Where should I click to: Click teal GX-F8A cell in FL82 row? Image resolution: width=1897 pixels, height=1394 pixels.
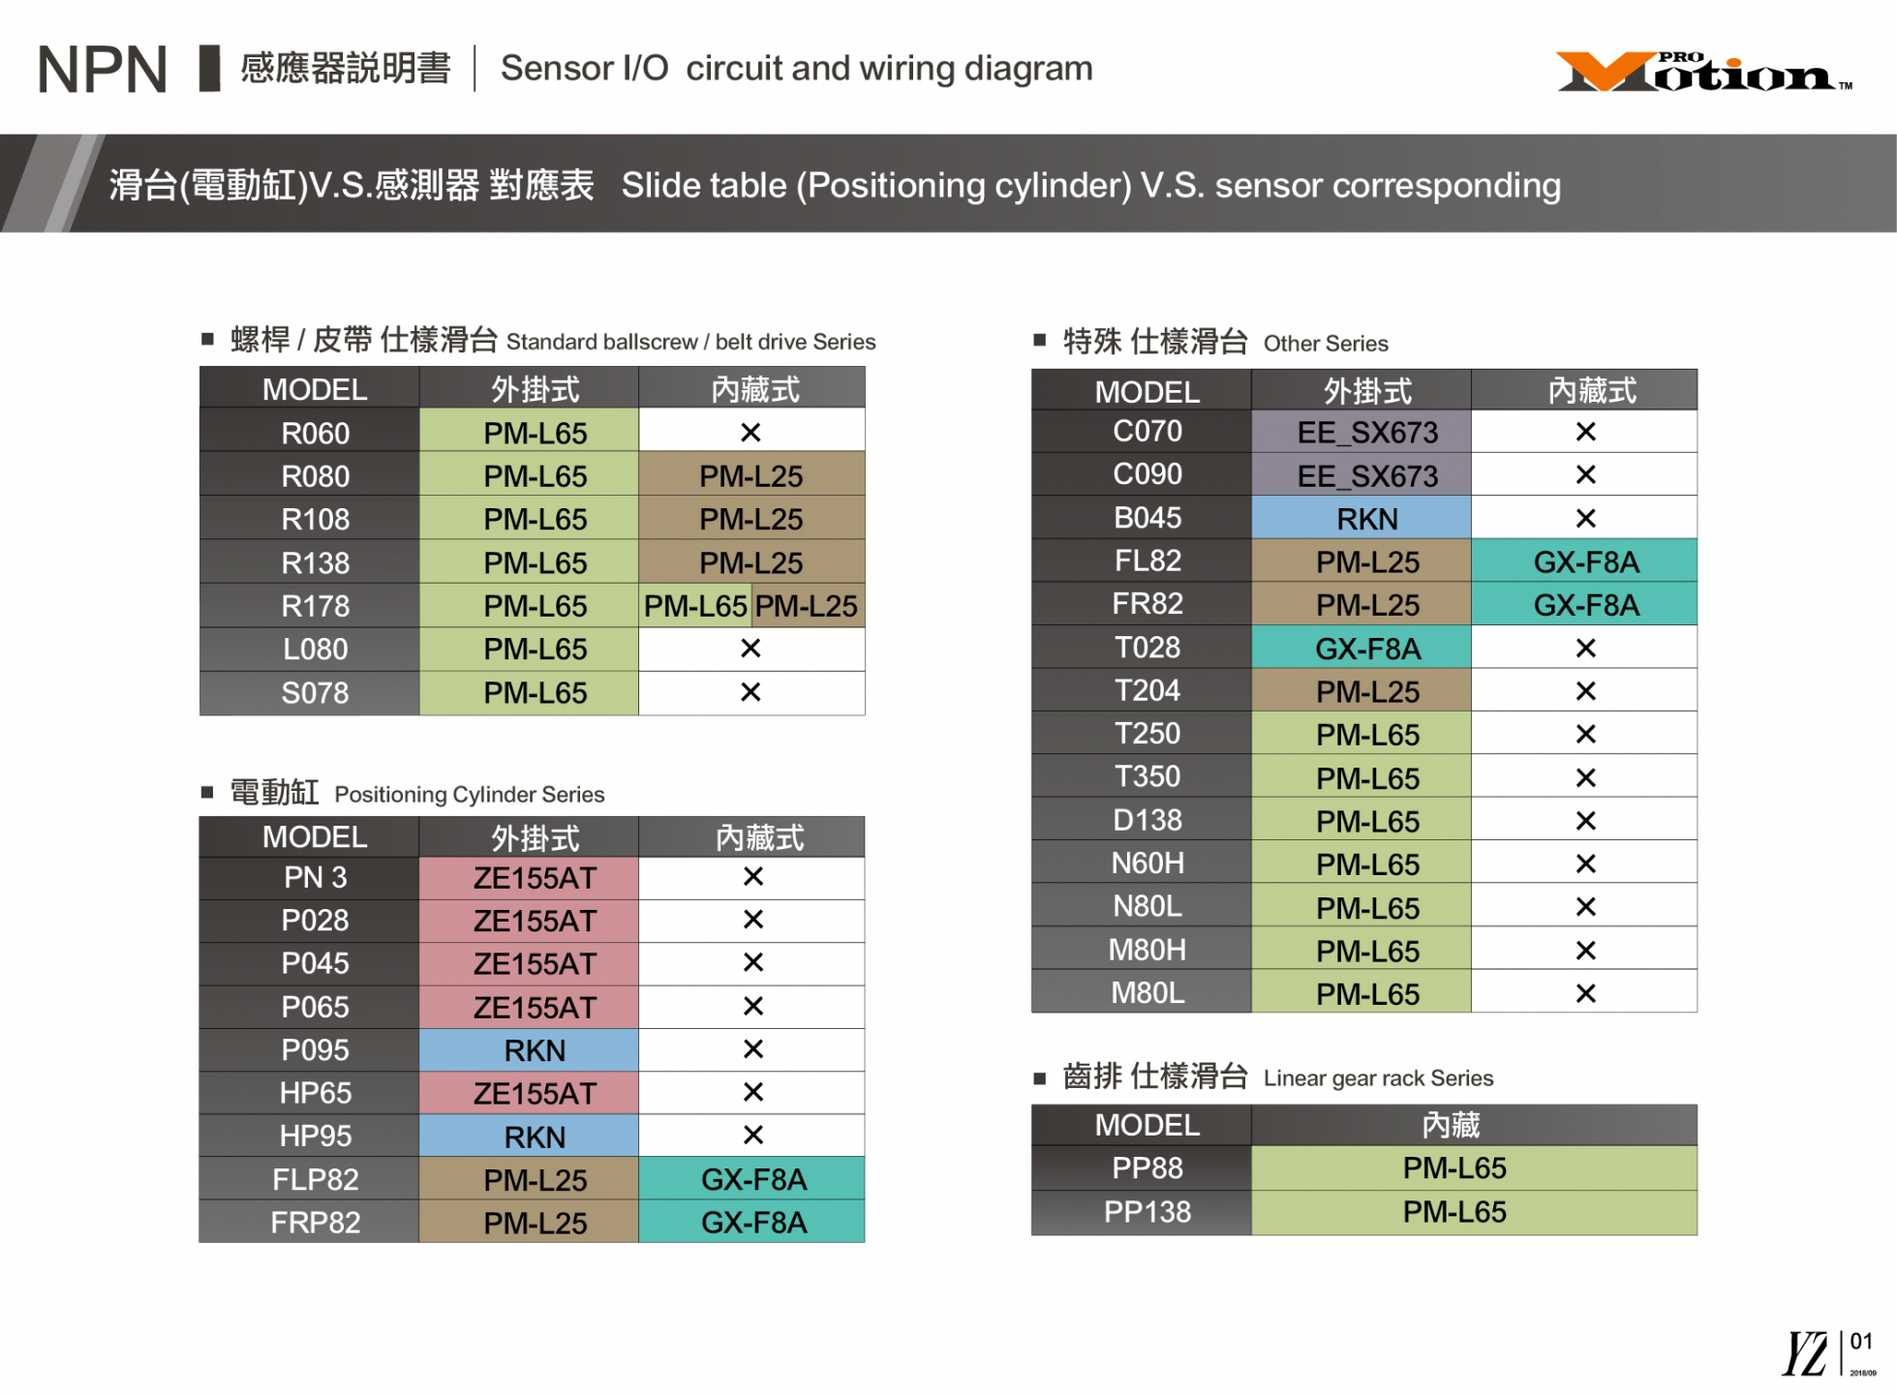[x=1584, y=561]
